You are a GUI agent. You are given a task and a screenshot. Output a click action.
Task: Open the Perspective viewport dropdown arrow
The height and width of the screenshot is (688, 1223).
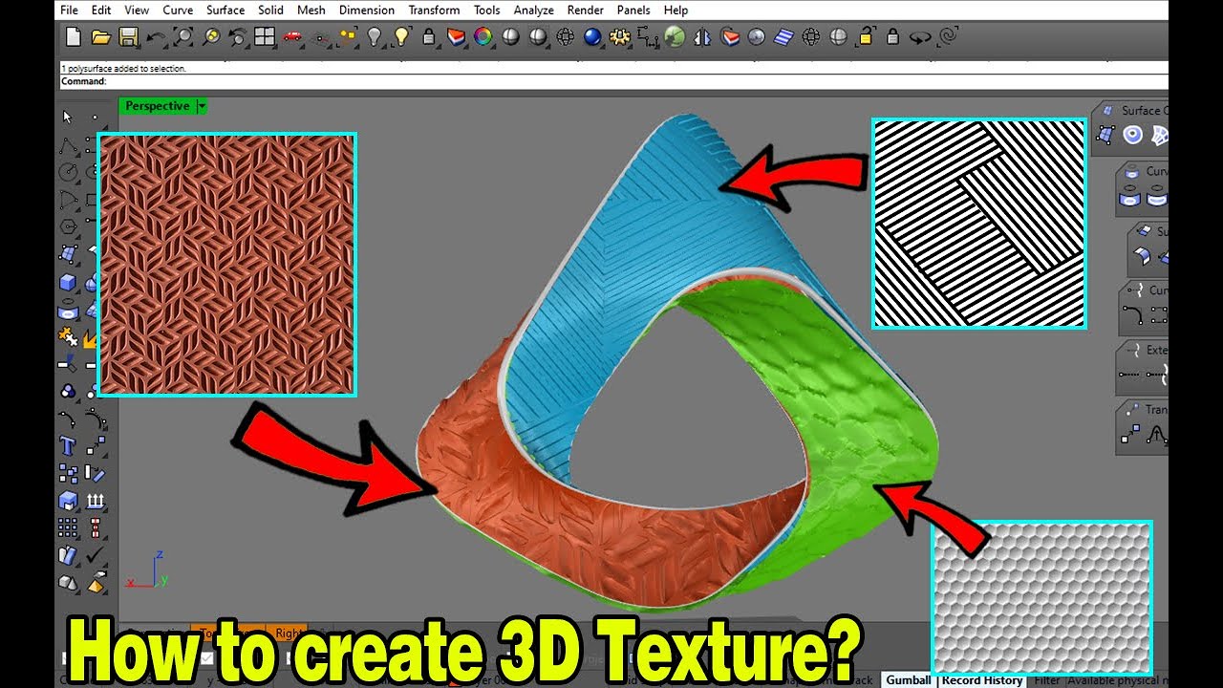tap(202, 106)
